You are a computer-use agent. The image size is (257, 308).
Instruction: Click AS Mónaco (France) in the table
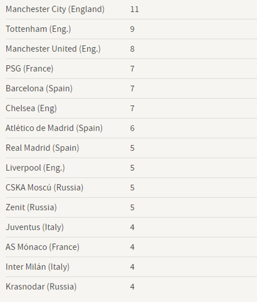[42, 247]
